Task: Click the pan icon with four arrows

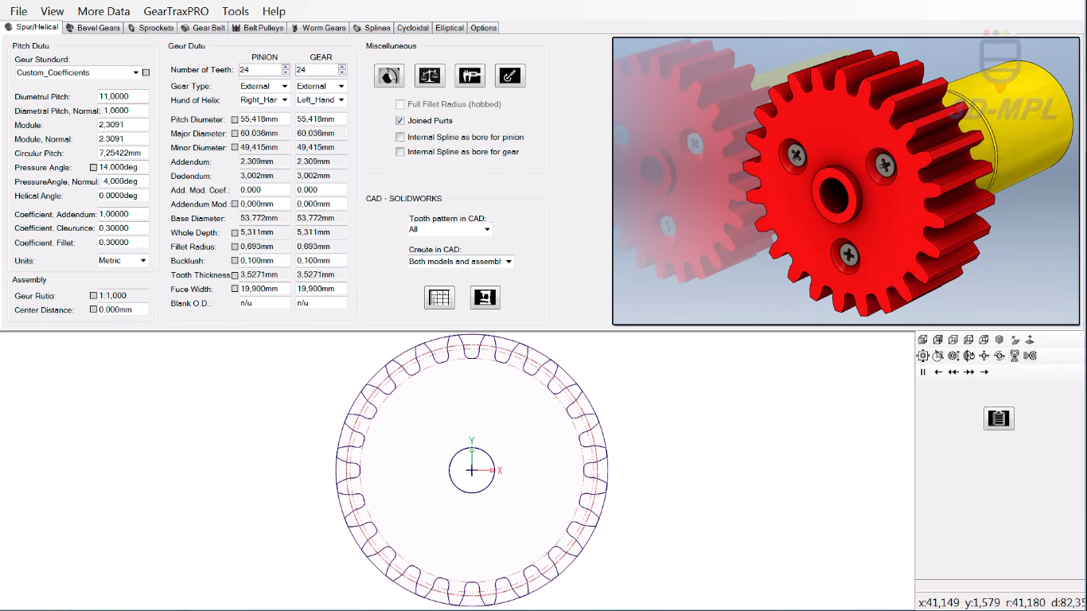Action: point(984,356)
